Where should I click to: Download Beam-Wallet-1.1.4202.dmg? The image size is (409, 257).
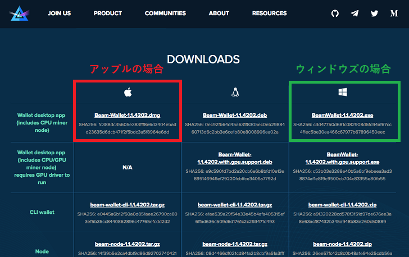click(x=128, y=115)
